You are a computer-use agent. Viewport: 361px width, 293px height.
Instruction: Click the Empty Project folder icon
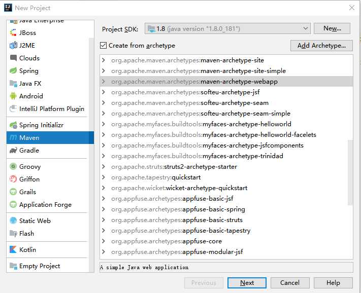13,266
